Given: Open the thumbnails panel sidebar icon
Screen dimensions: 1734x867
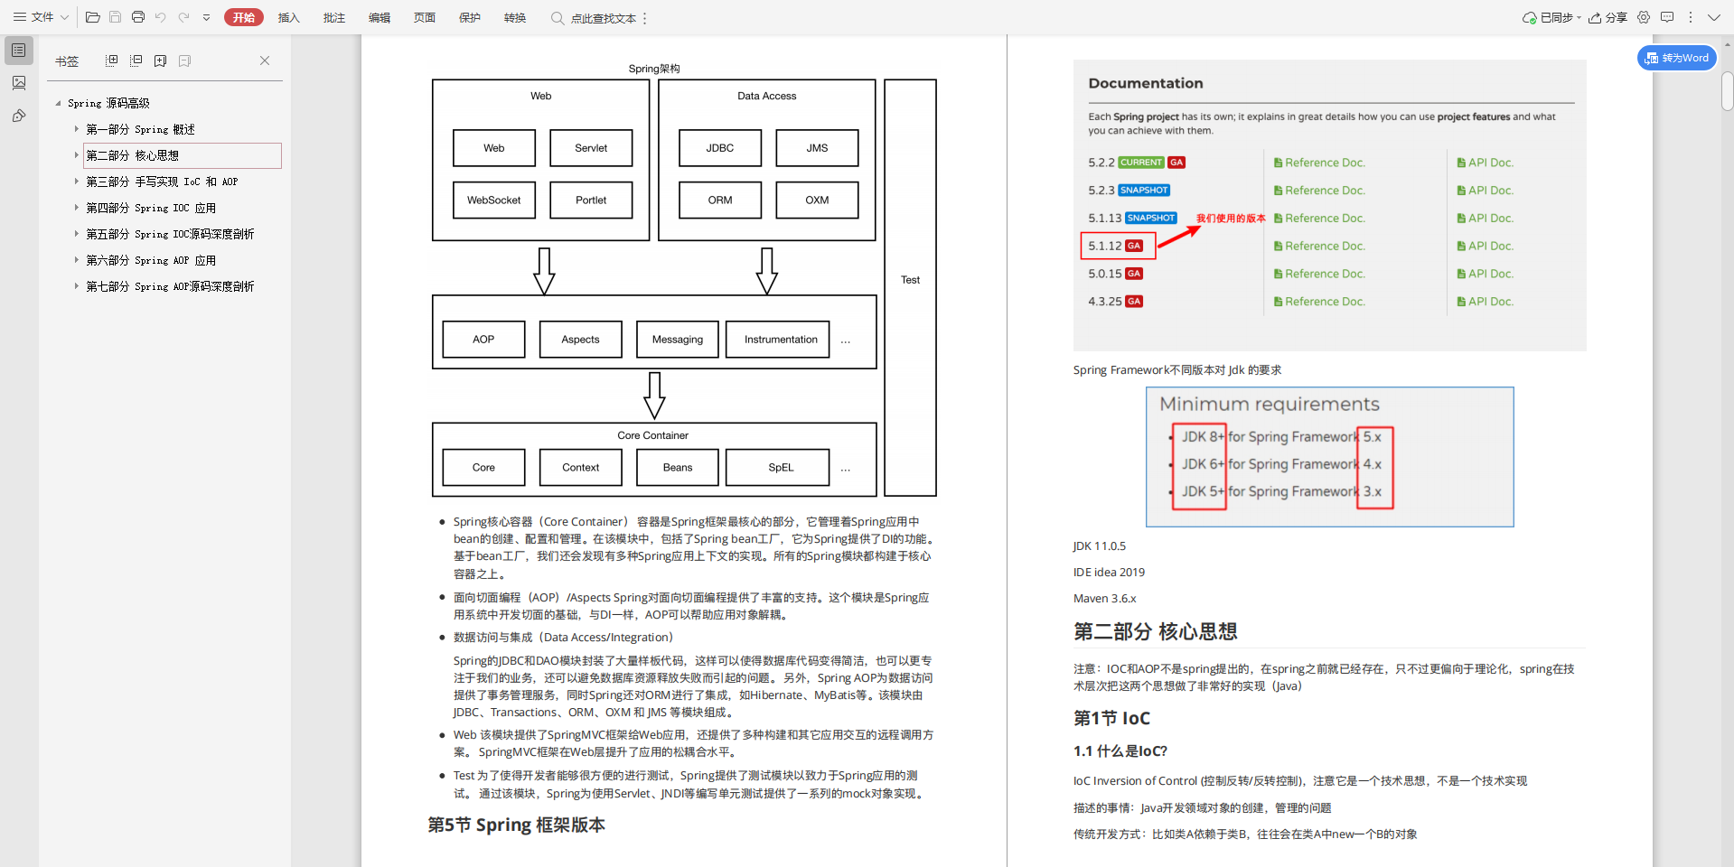Looking at the screenshot, I should (19, 83).
